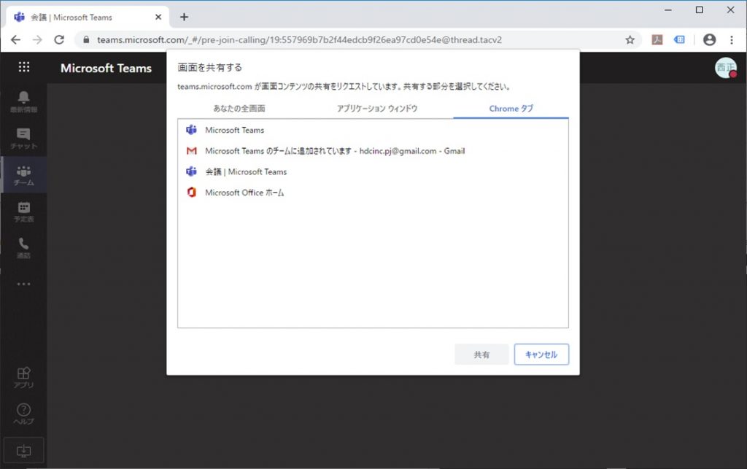Open the user profile avatar menu
The image size is (747, 469).
725,68
